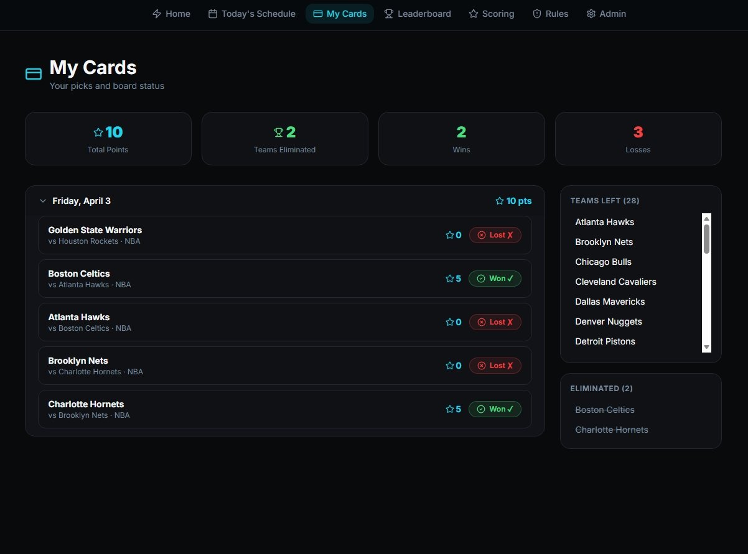Click the trophy icon in Teams Eliminated card
The width and height of the screenshot is (748, 554).
(x=279, y=132)
